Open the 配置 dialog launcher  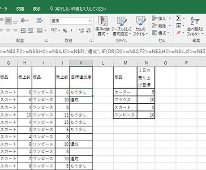[47, 41]
